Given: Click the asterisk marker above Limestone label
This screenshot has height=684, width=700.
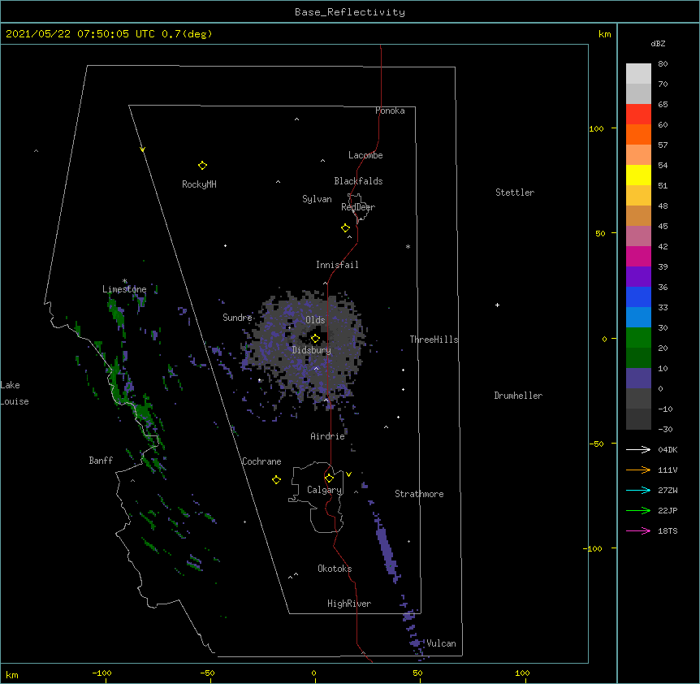Looking at the screenshot, I should pos(125,281).
